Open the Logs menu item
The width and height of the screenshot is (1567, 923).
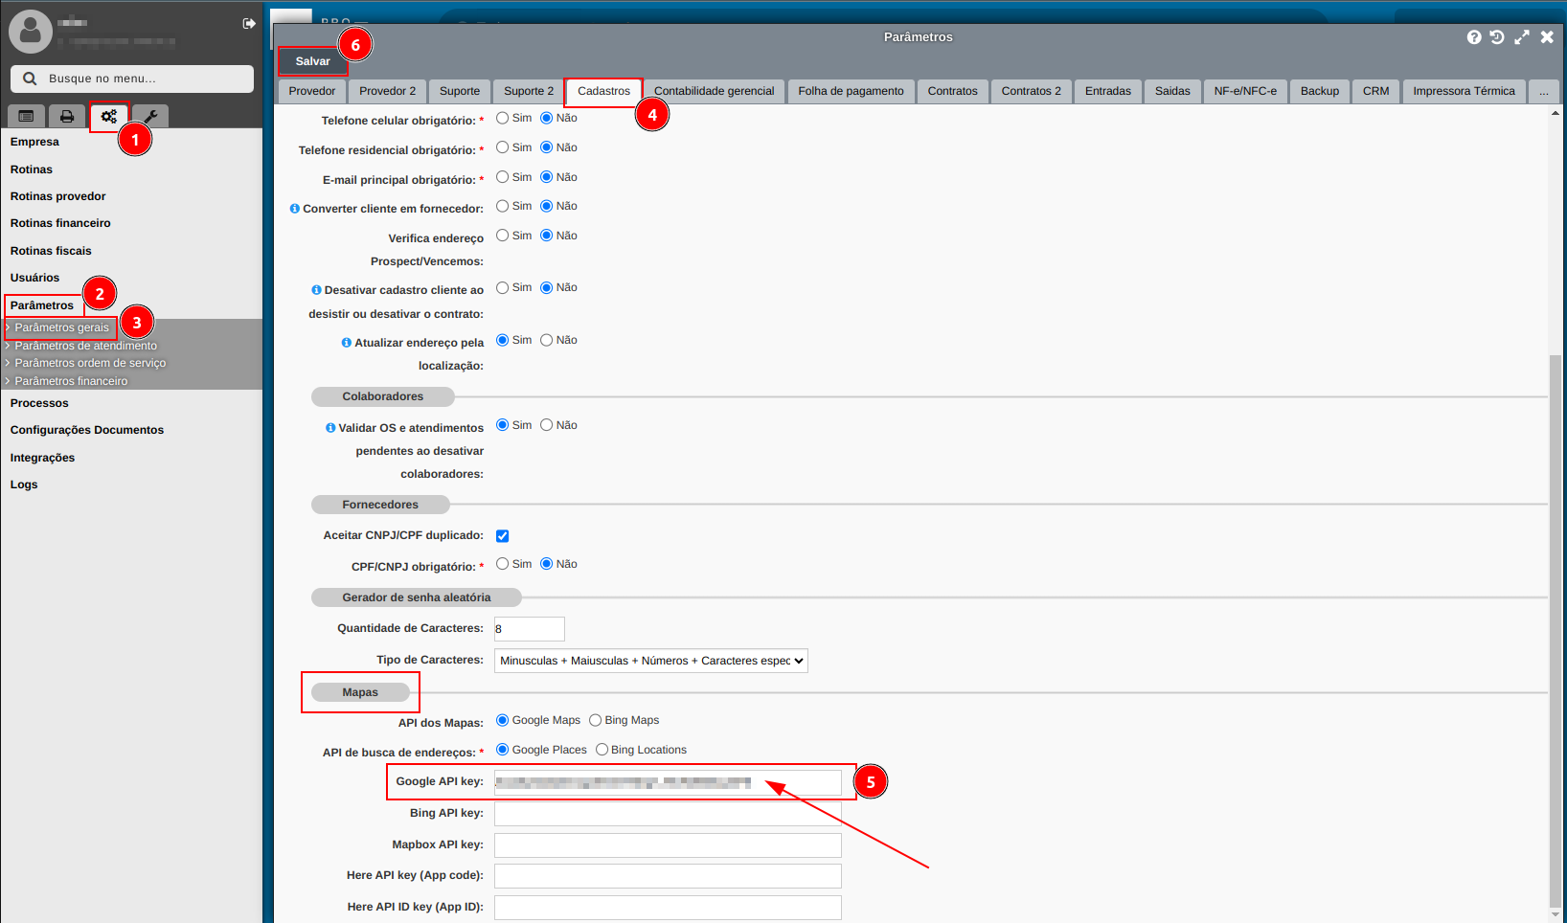pyautogui.click(x=24, y=484)
